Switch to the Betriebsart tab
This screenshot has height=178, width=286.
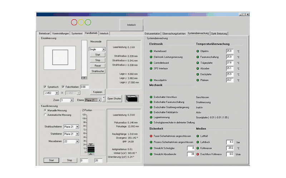pyautogui.click(x=44, y=33)
